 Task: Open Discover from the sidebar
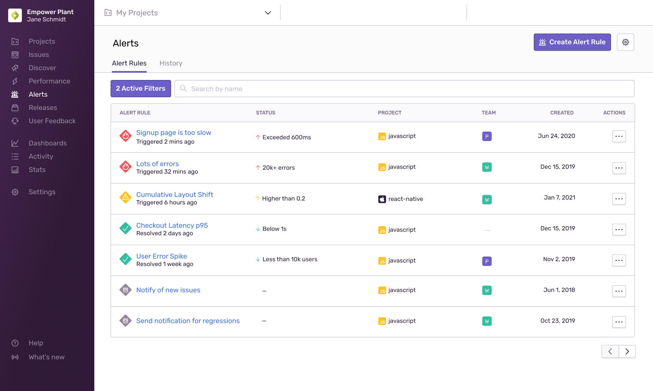tap(42, 68)
